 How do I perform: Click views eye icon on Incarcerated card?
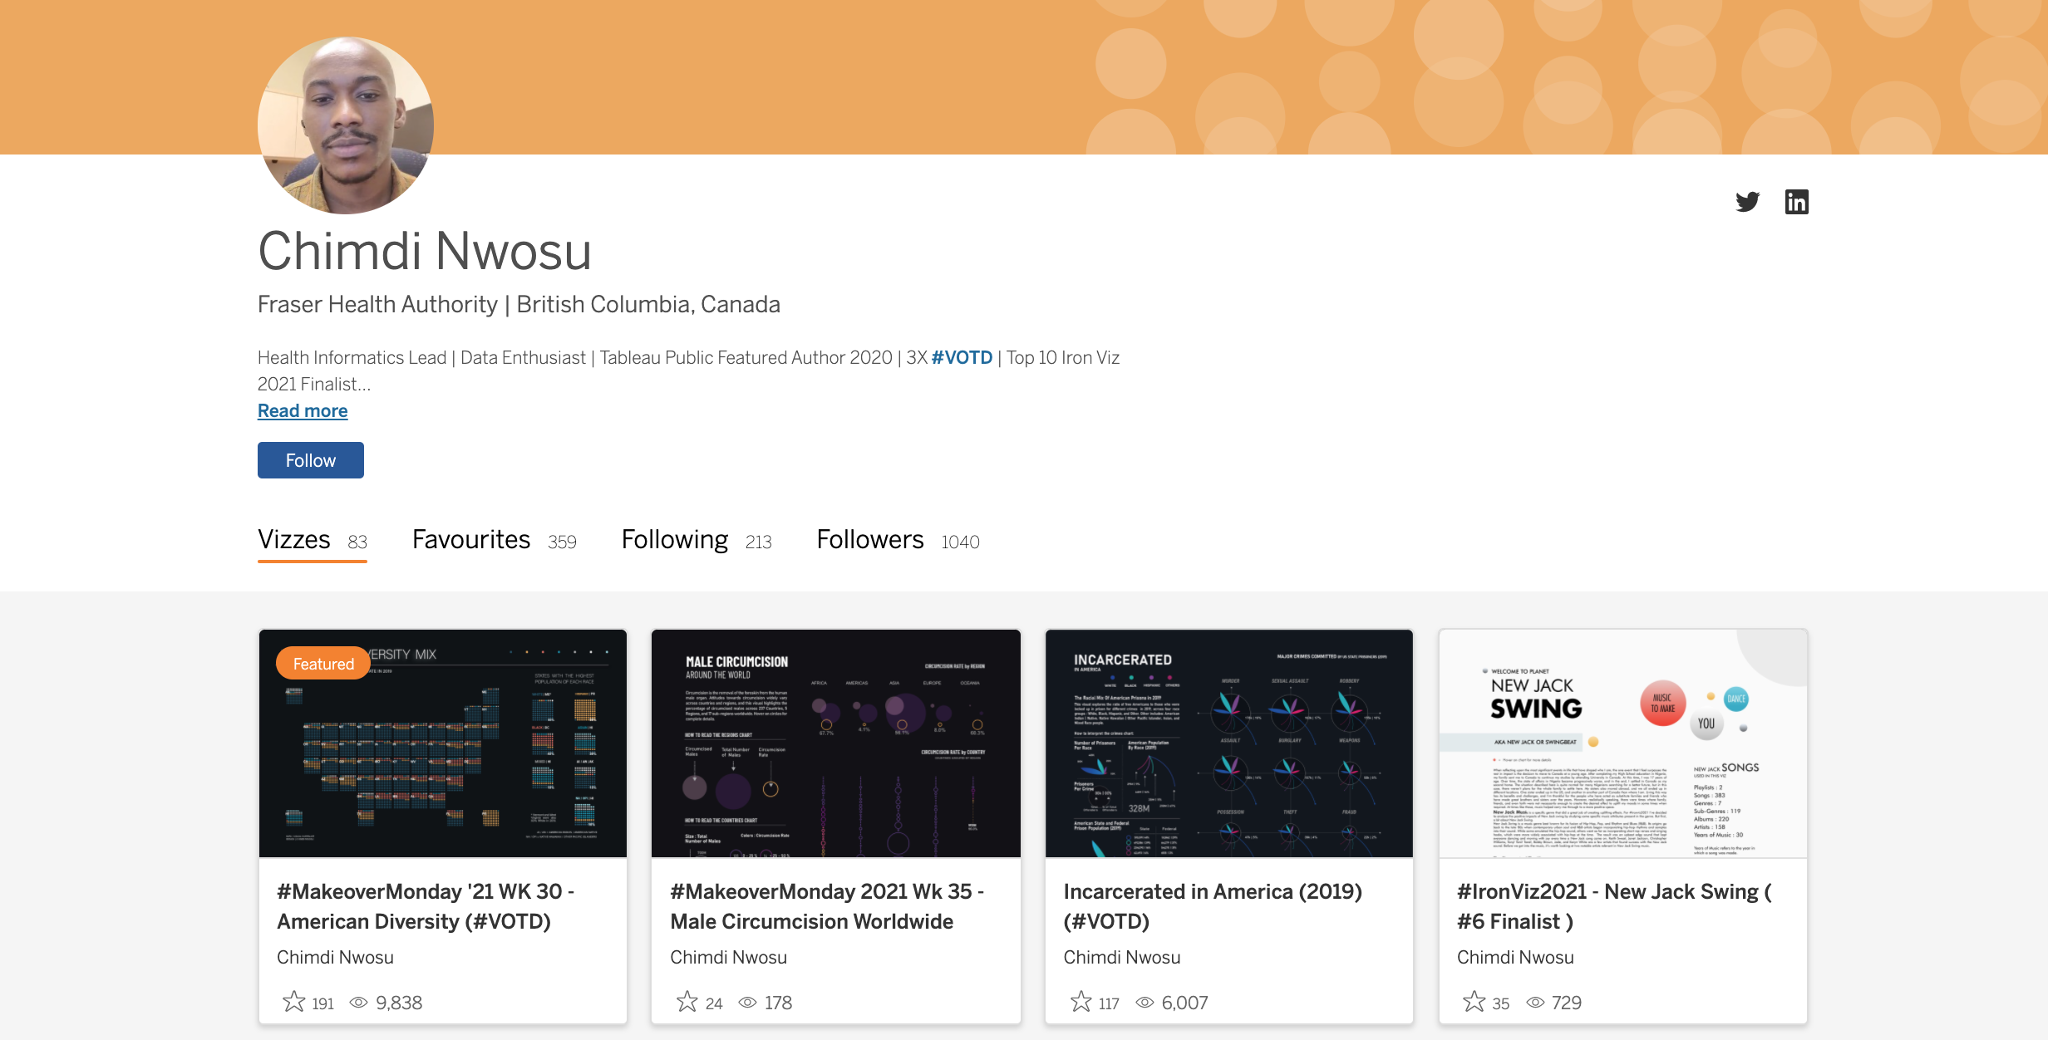tap(1145, 1003)
